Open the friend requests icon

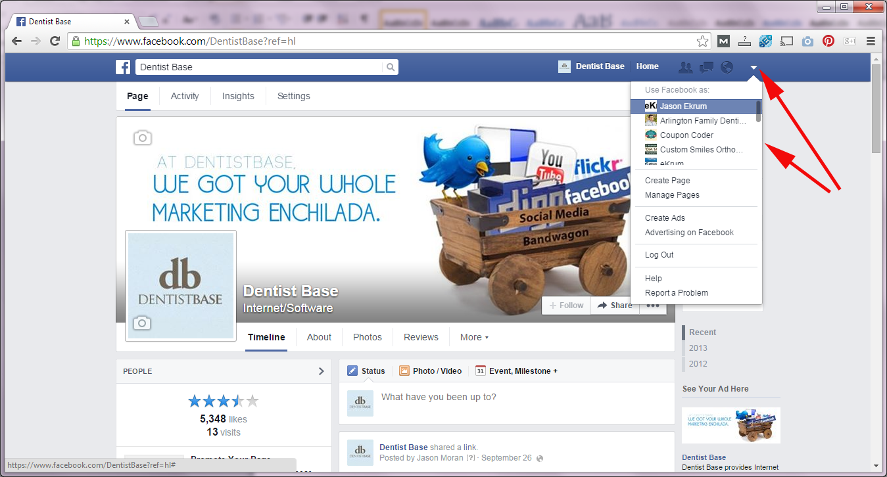tap(685, 66)
